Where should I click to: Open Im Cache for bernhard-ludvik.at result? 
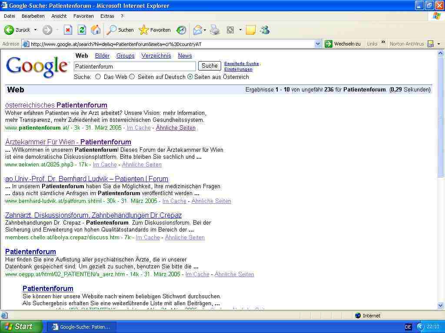point(174,201)
